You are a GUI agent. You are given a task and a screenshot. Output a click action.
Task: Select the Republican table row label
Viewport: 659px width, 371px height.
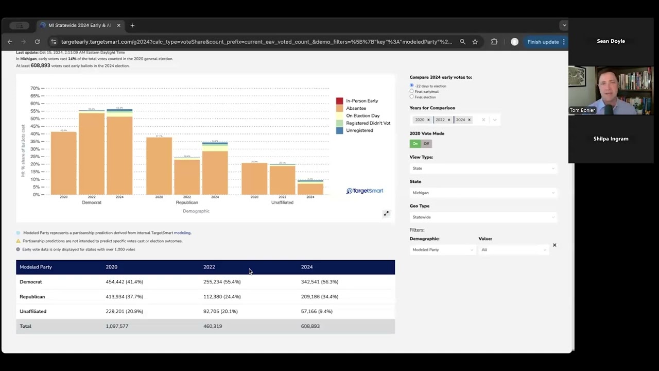tap(32, 297)
